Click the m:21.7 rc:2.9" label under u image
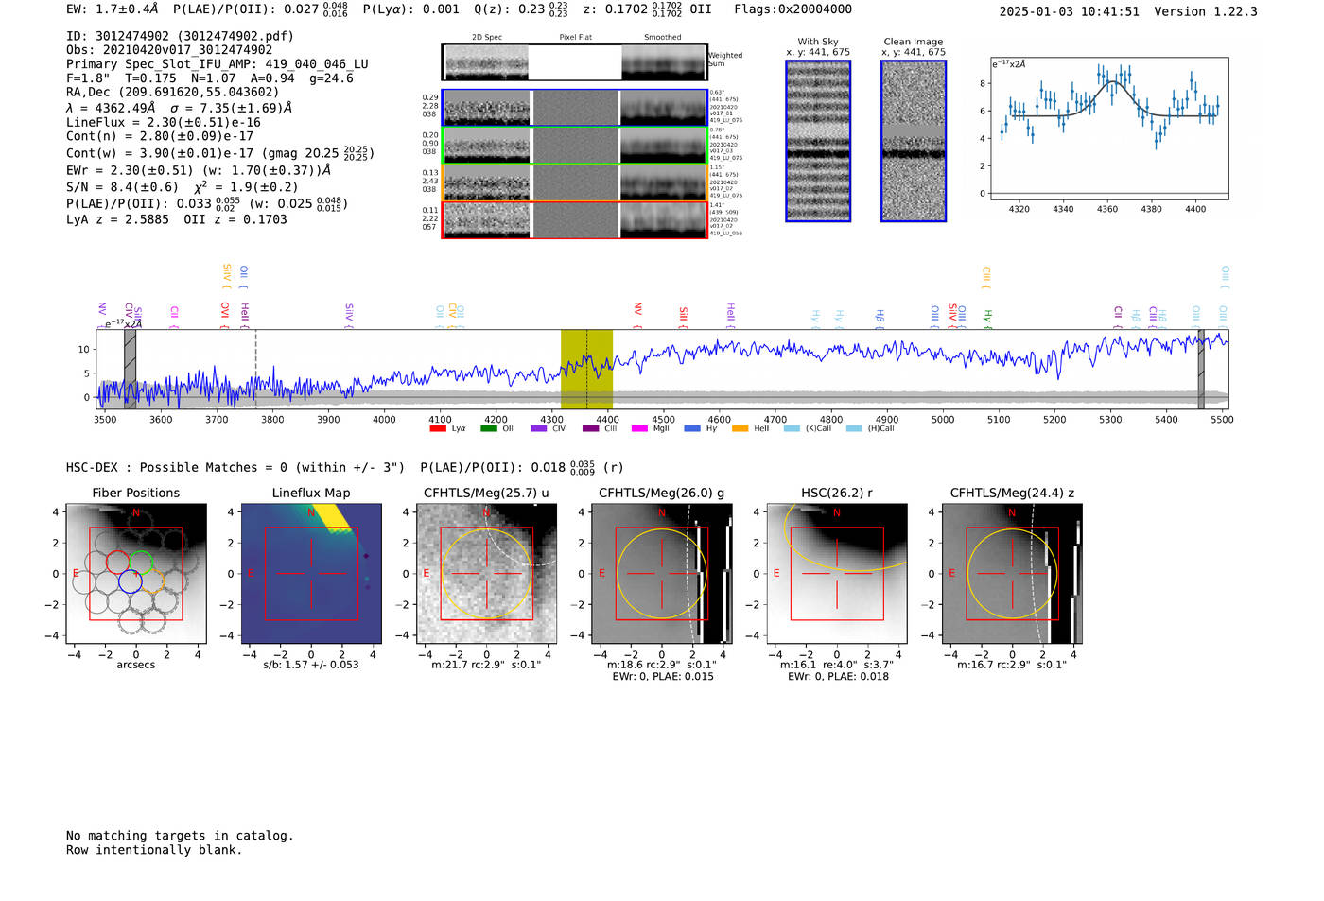Viewport: 1324px width, 901px height. 486,665
